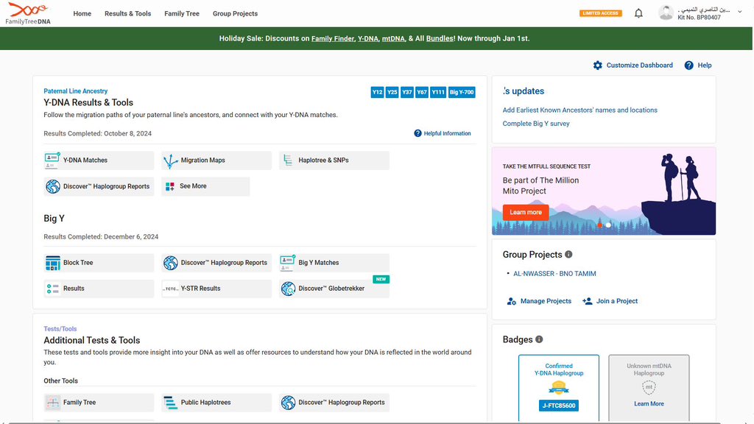
Task: Click Join a Project
Action: 610,301
